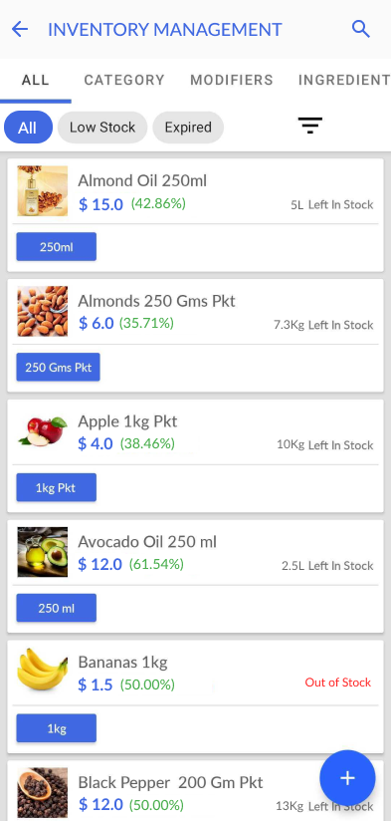This screenshot has height=821, width=391.
Task: Click the 1kg Pkt variant button
Action: pos(57,487)
